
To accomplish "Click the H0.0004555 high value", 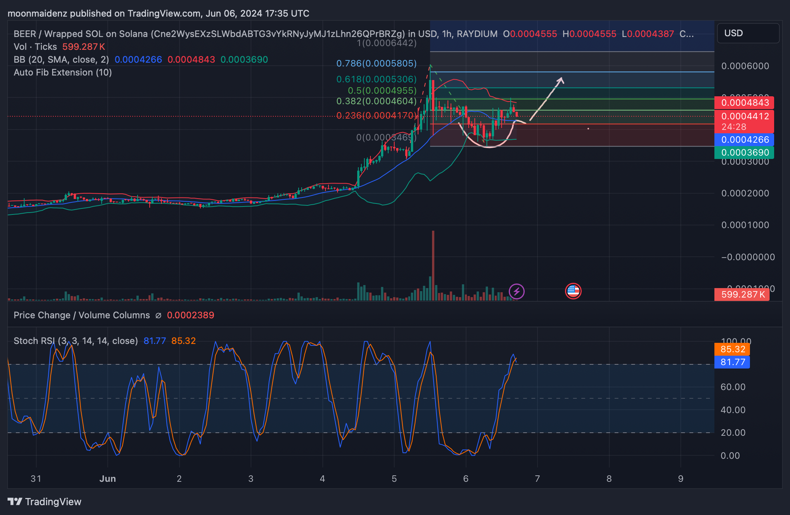I will (x=589, y=34).
